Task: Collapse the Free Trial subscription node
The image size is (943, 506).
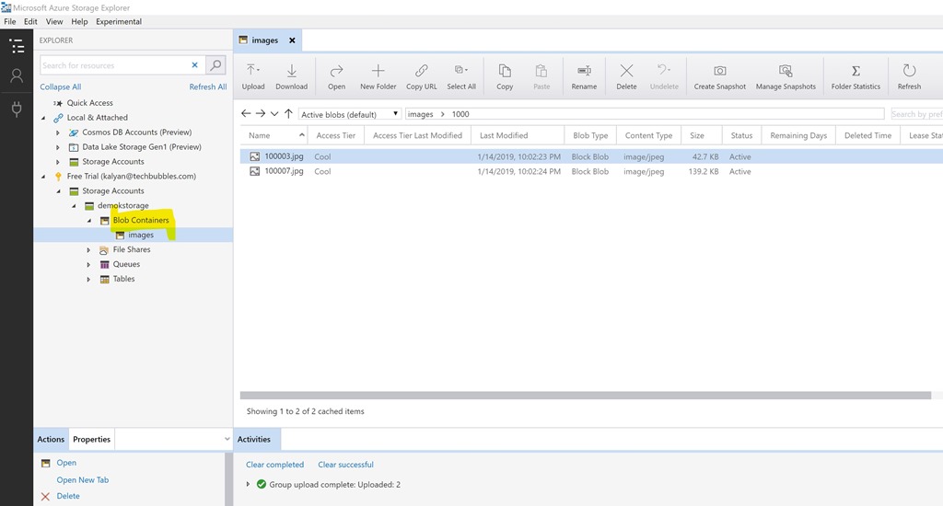Action: pos(43,177)
